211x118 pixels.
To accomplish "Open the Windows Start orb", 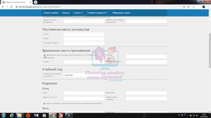I will (x=4, y=115).
